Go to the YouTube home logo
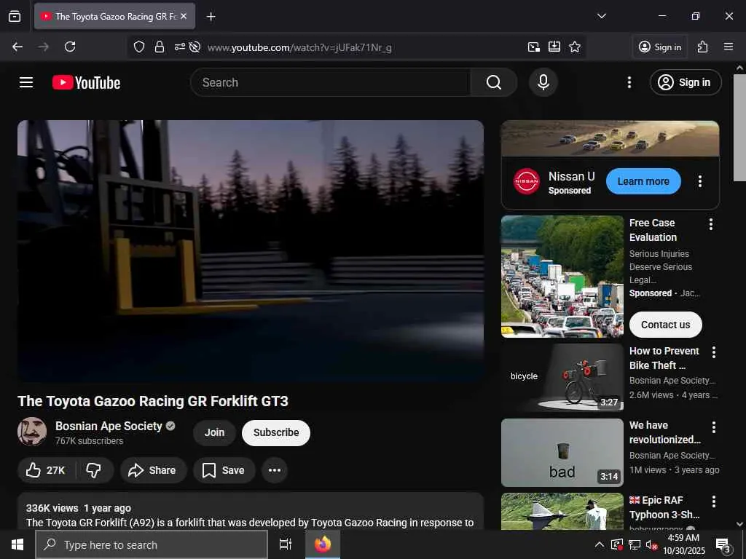Image resolution: width=746 pixels, height=559 pixels. 86,83
